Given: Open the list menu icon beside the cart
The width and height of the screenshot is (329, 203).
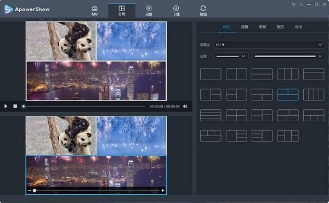Looking at the screenshot, I should pos(301,4).
